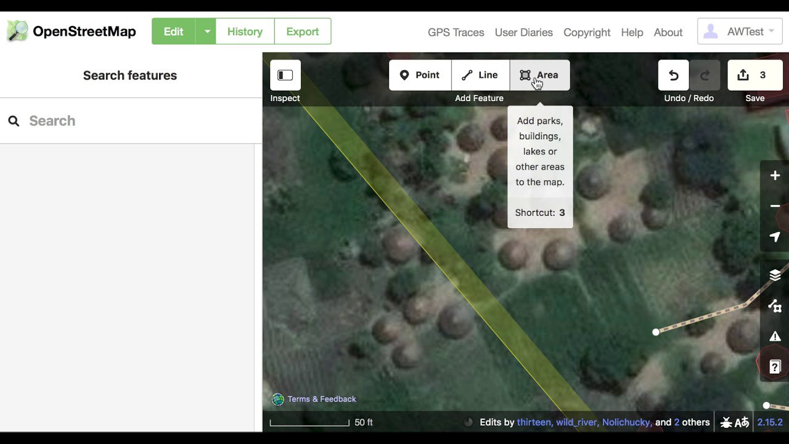Go to User Diaries

tap(523, 32)
